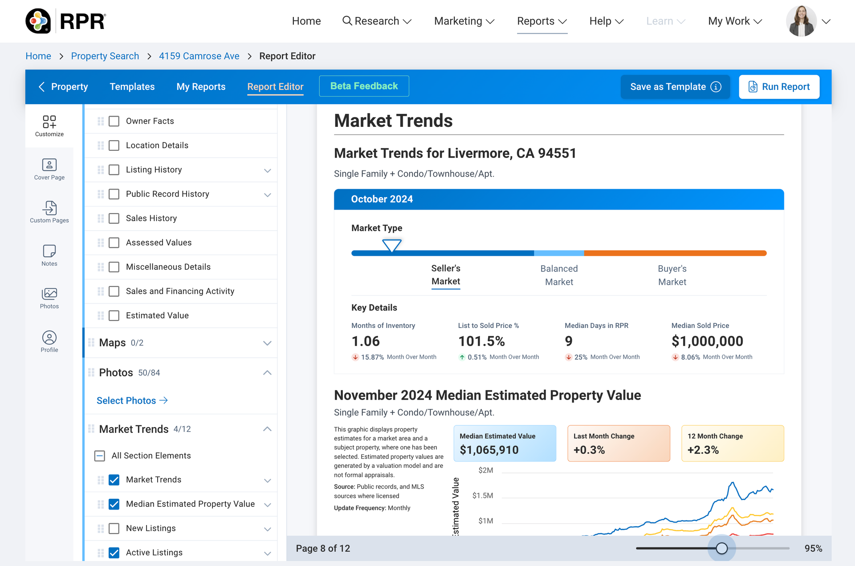
Task: Check the Owner Facts checkbox
Action: tap(114, 121)
